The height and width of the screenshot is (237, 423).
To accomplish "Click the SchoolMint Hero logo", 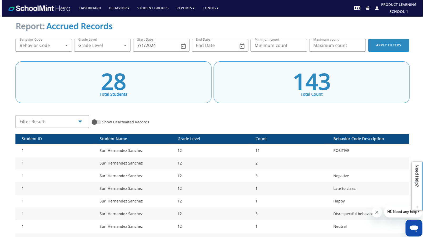I will tap(39, 8).
